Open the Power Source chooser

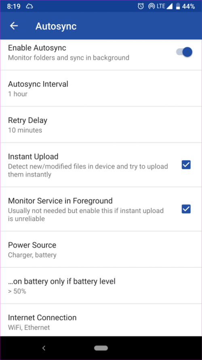101,249
